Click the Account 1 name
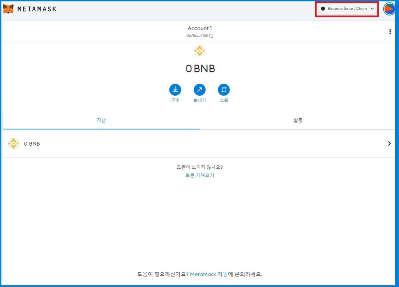This screenshot has height=287, width=399. click(x=199, y=28)
